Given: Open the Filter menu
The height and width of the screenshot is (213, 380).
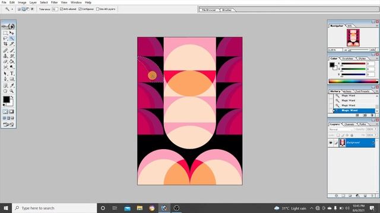Looking at the screenshot, I should [54, 2].
